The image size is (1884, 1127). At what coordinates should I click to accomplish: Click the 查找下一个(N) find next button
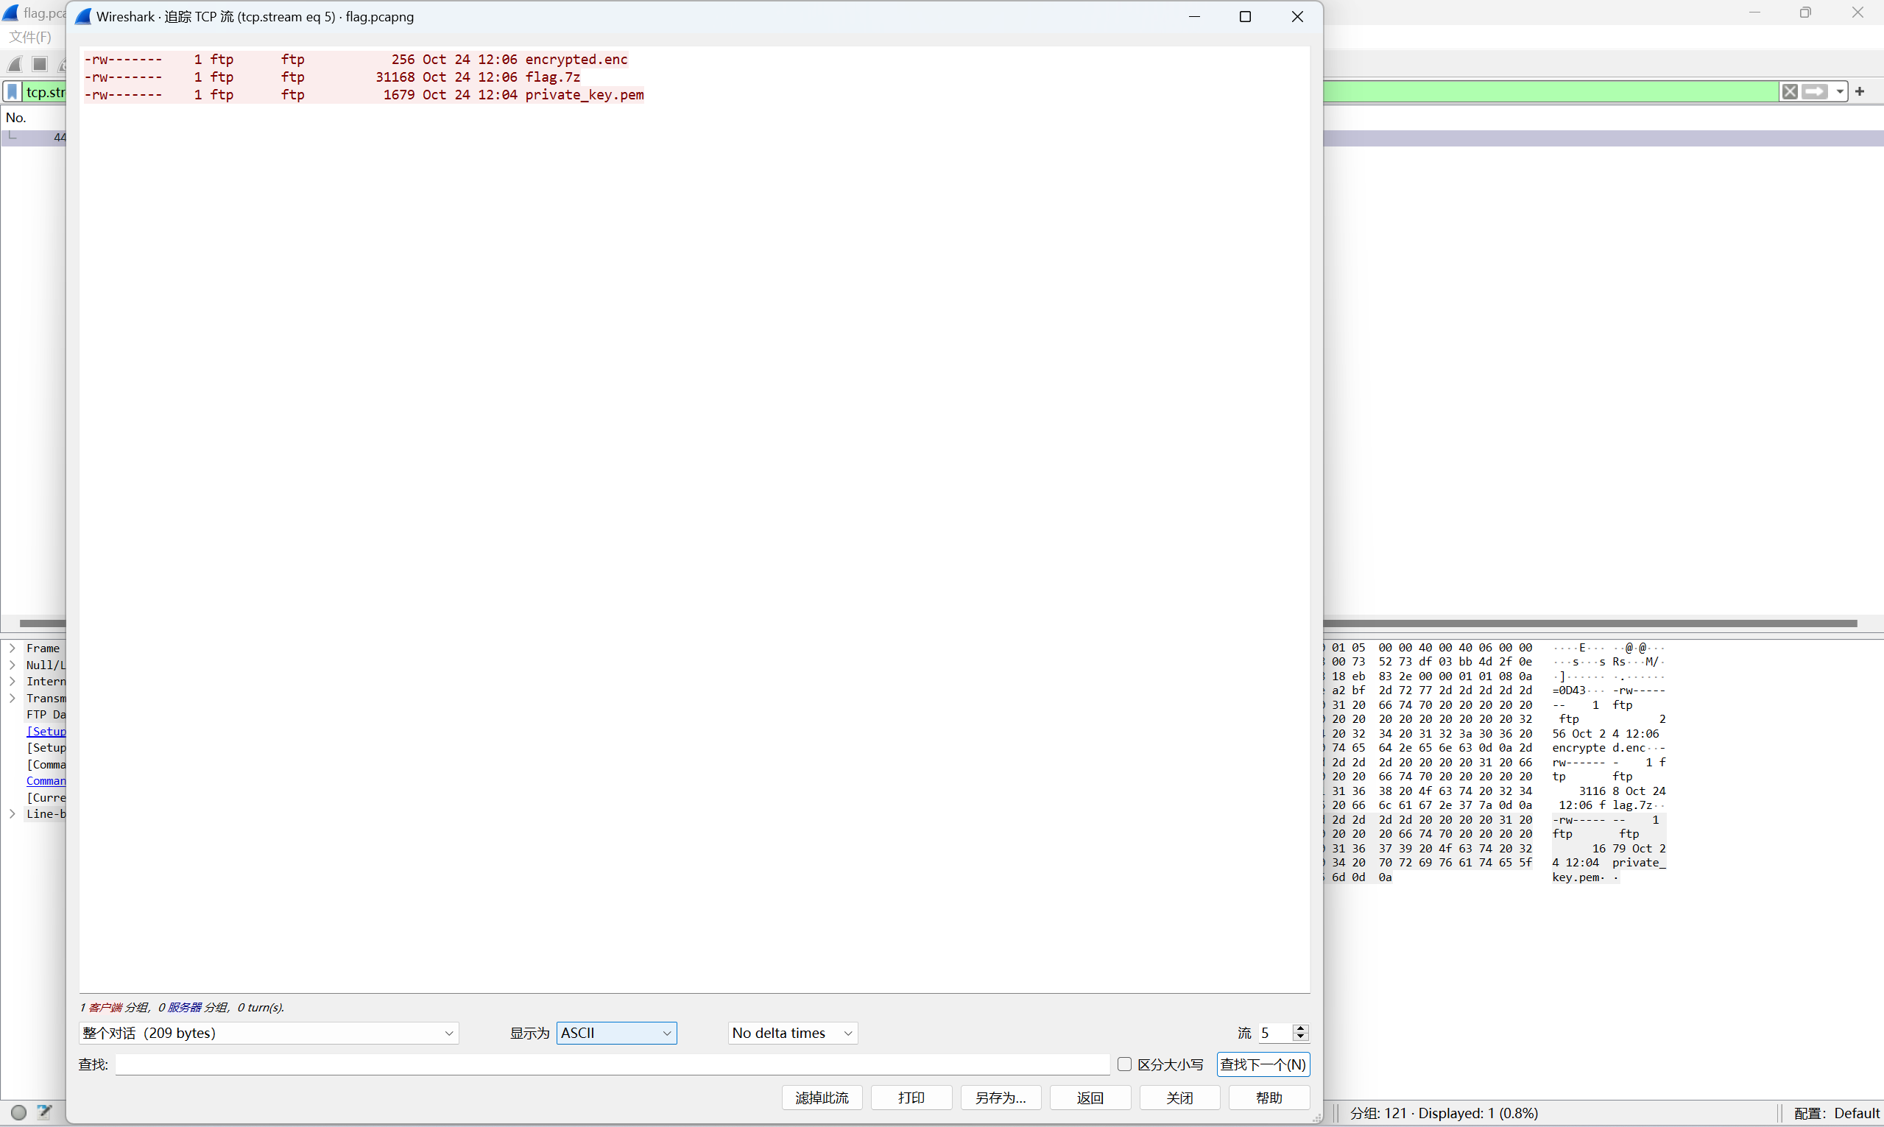[1263, 1064]
